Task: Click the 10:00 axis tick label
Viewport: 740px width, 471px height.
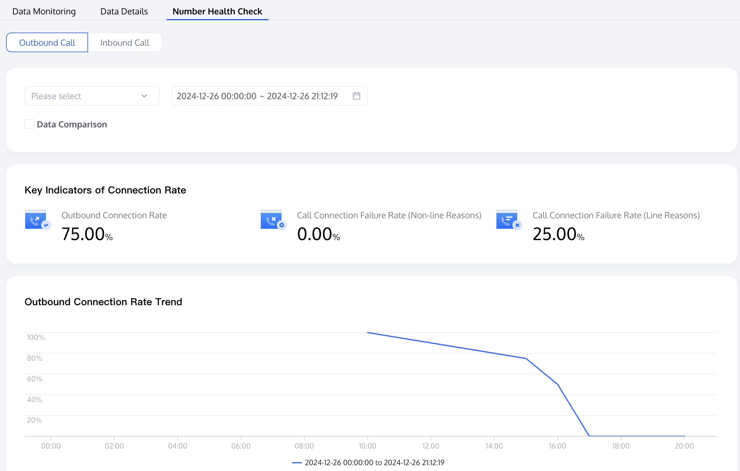Action: tap(367, 446)
